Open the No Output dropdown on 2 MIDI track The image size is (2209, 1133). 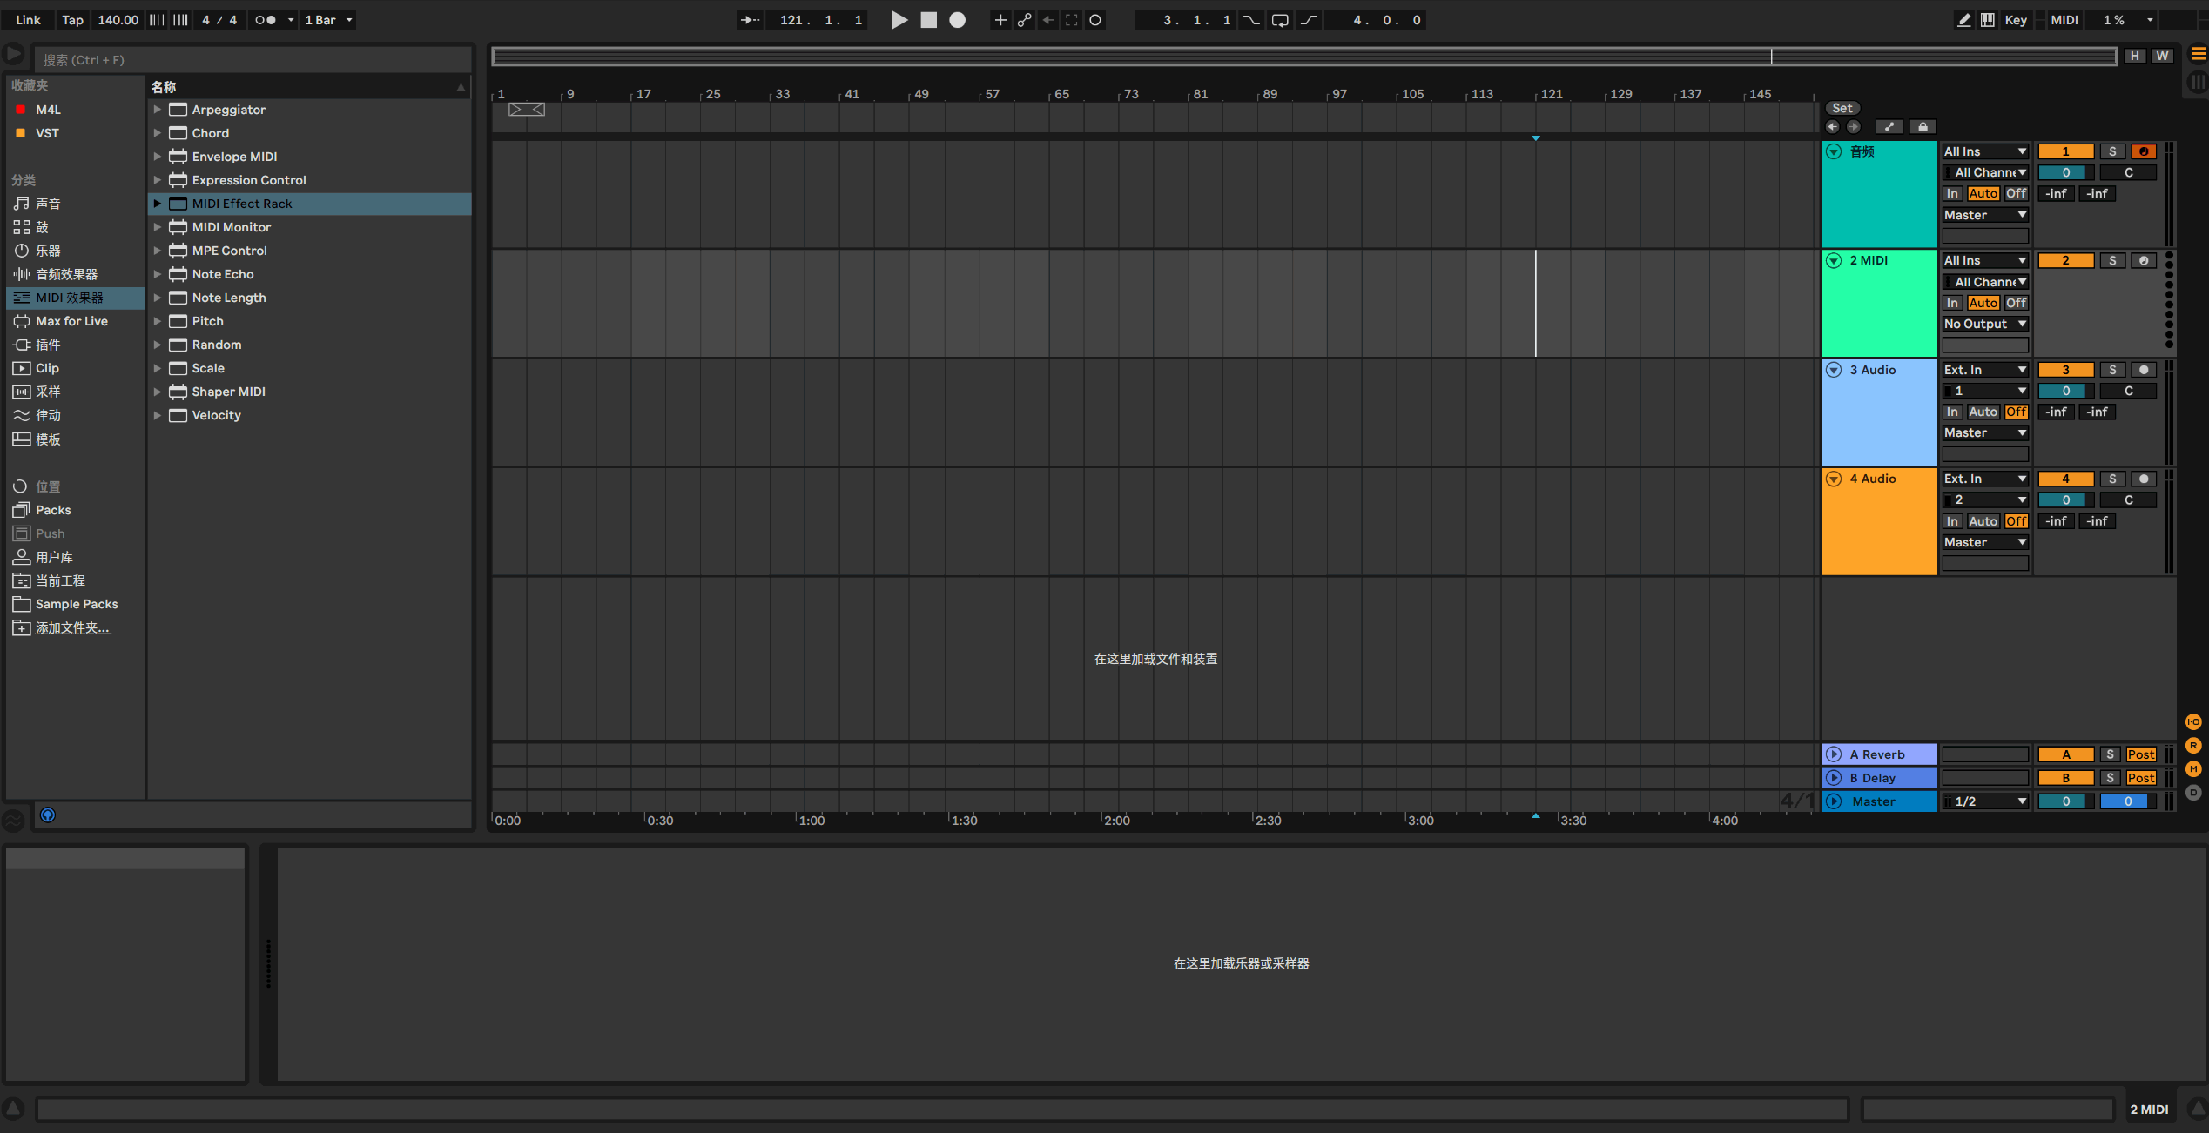(1985, 323)
